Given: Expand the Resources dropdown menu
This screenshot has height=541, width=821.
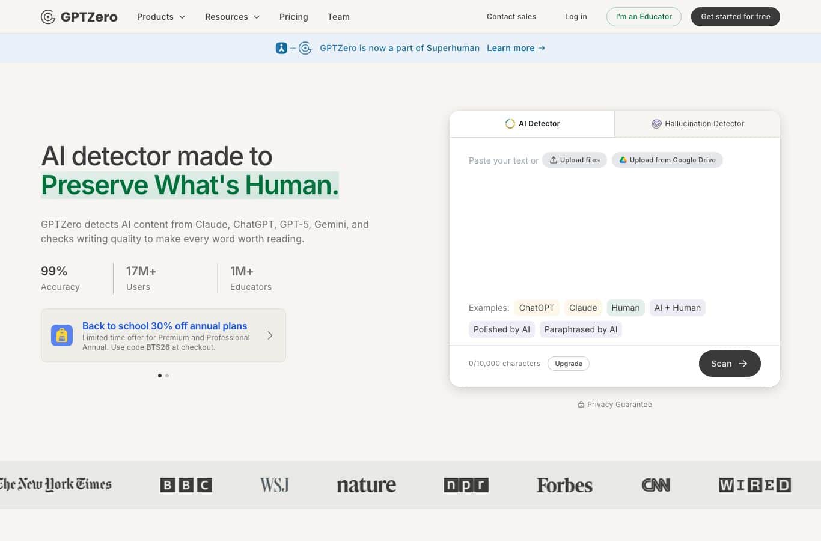Looking at the screenshot, I should [x=233, y=17].
